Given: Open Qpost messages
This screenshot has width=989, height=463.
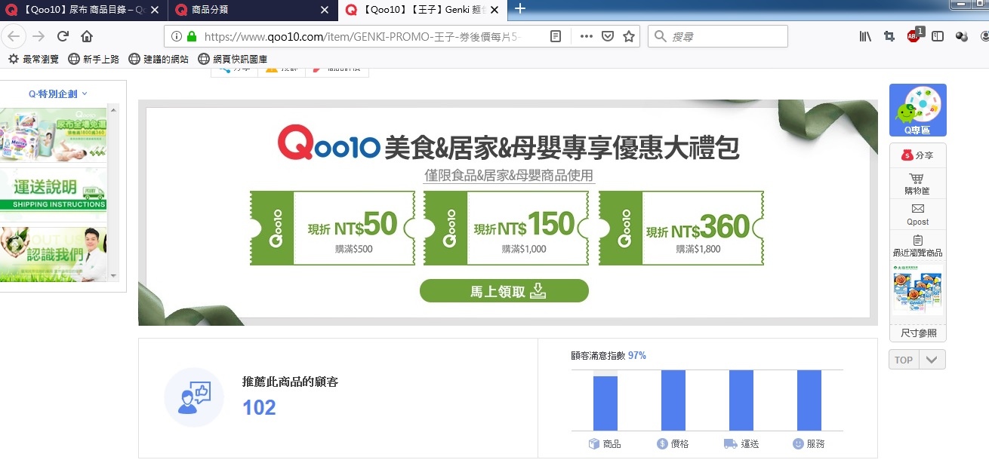Looking at the screenshot, I should [x=917, y=214].
